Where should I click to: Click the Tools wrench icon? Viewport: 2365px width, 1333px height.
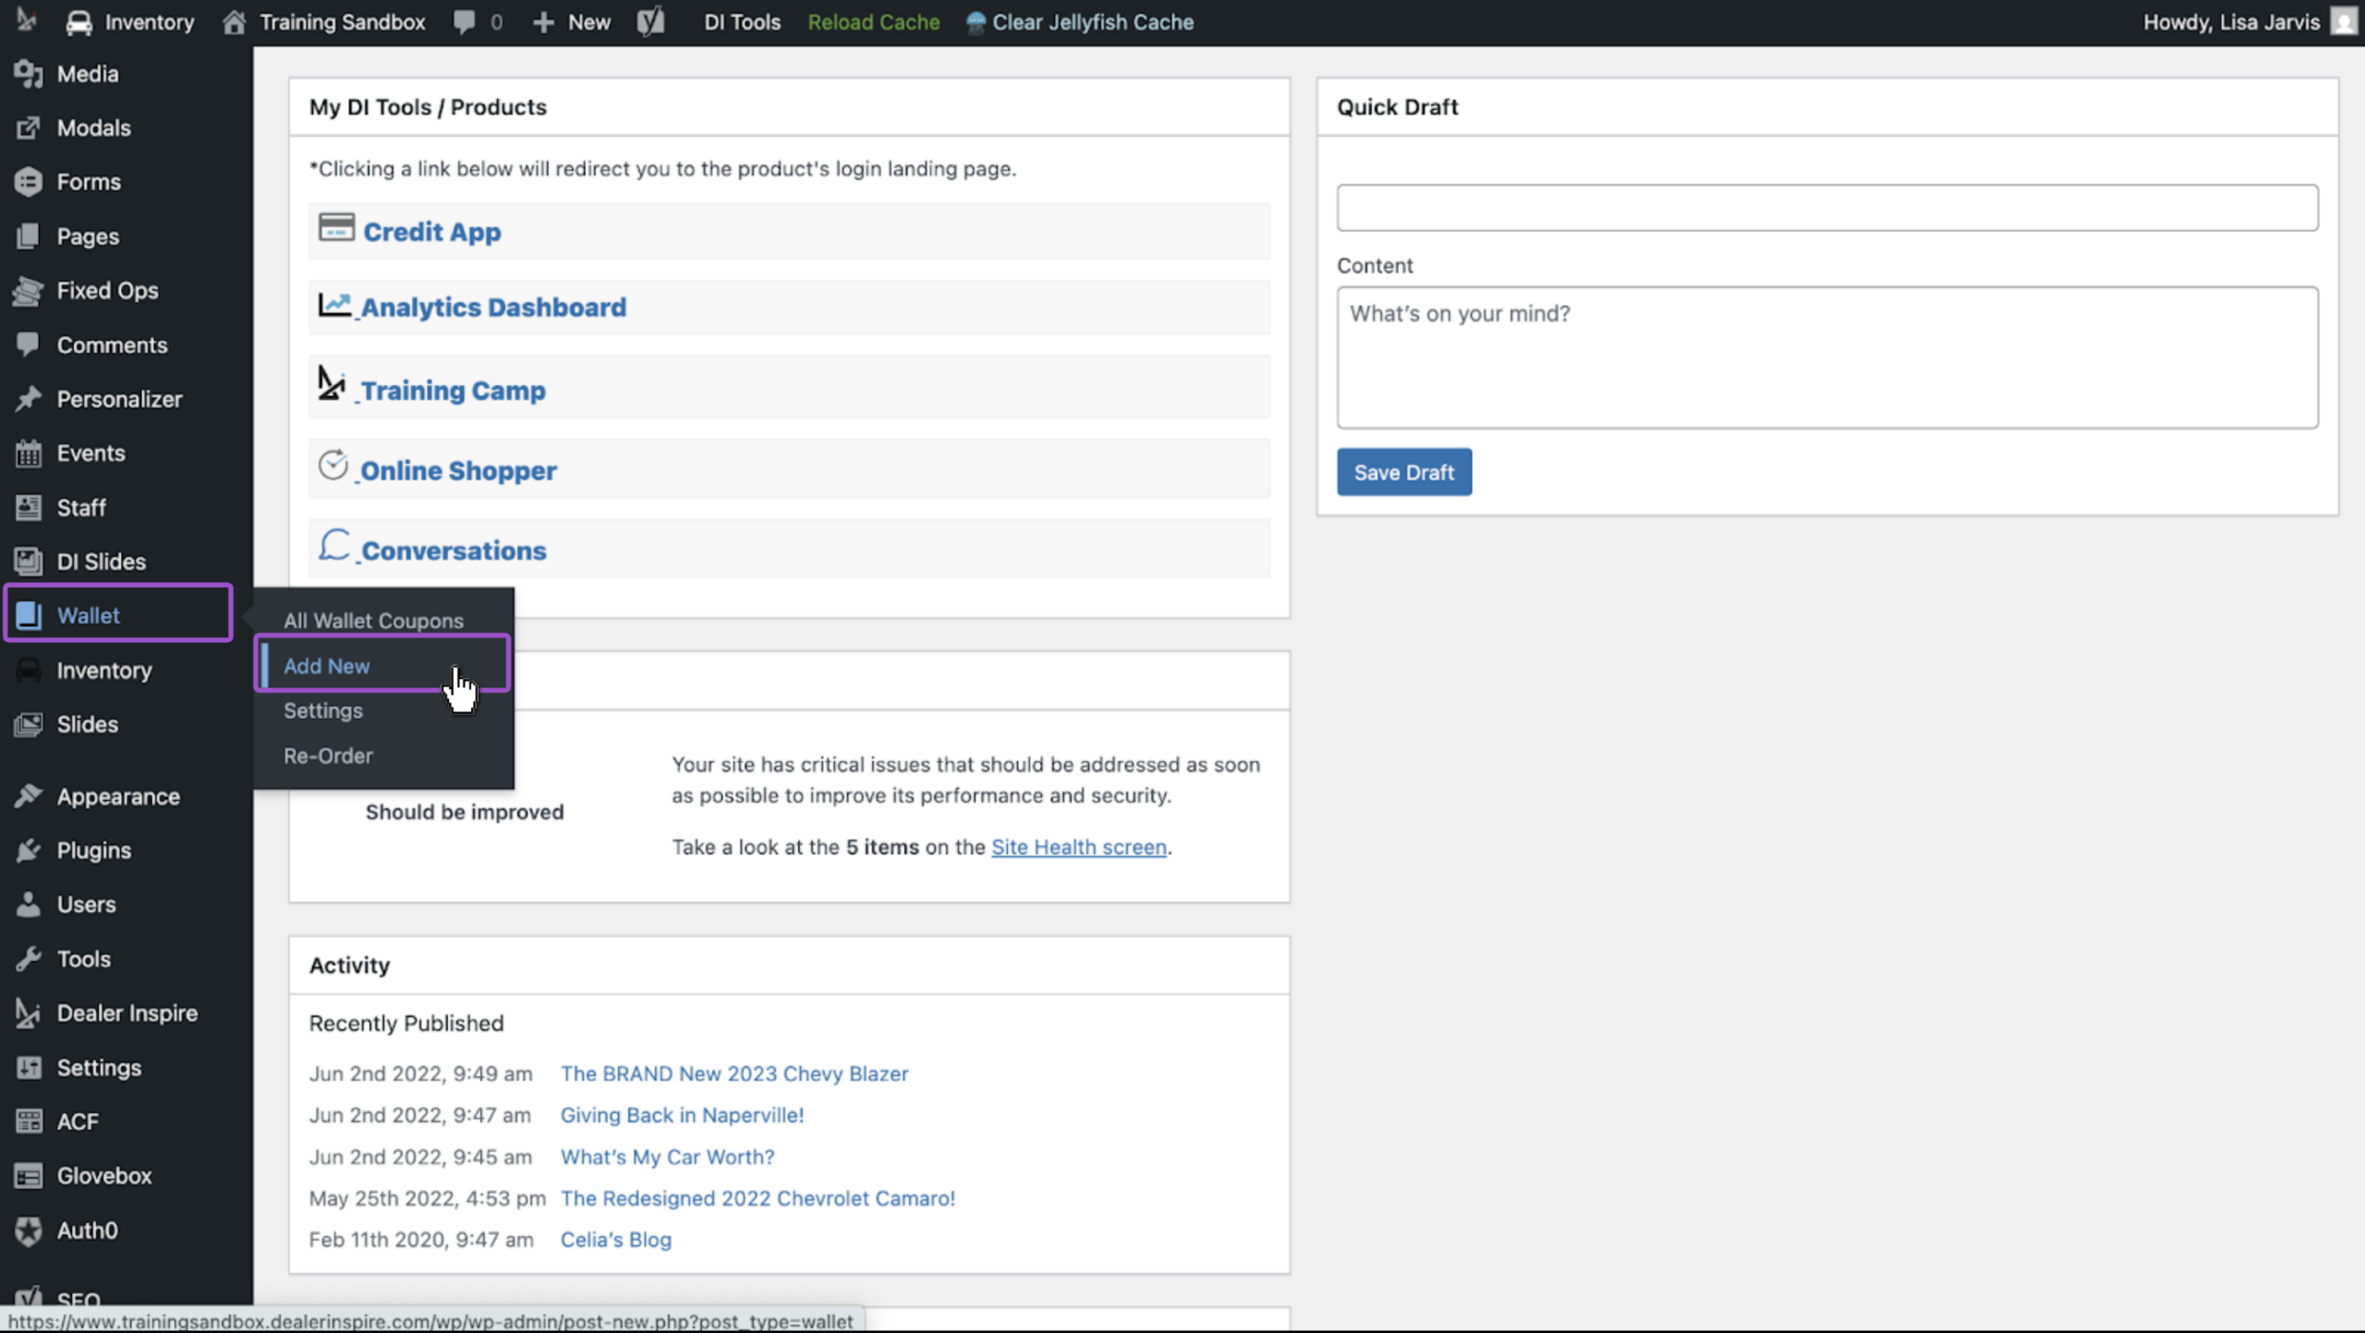tap(29, 960)
